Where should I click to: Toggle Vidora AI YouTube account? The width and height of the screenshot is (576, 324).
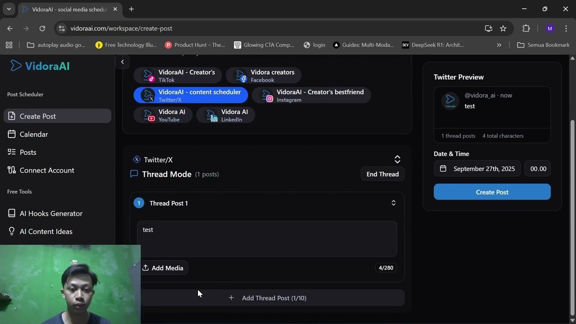tap(163, 115)
